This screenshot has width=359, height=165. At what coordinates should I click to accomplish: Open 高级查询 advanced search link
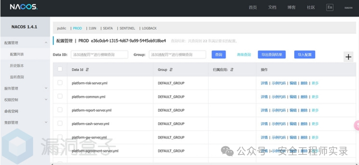(x=244, y=55)
